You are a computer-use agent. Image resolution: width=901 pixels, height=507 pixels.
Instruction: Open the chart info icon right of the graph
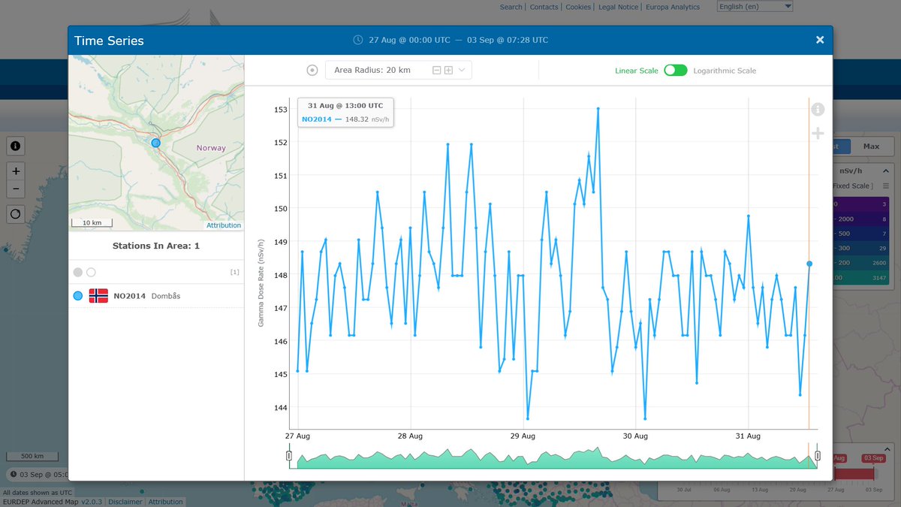(818, 109)
